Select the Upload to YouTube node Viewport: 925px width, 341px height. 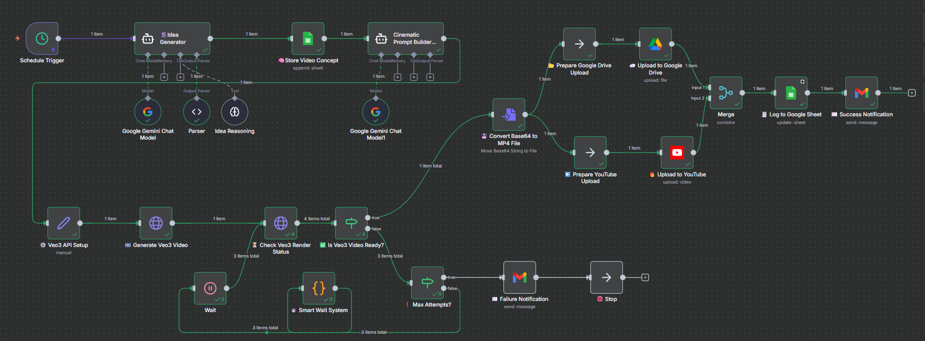(x=677, y=152)
